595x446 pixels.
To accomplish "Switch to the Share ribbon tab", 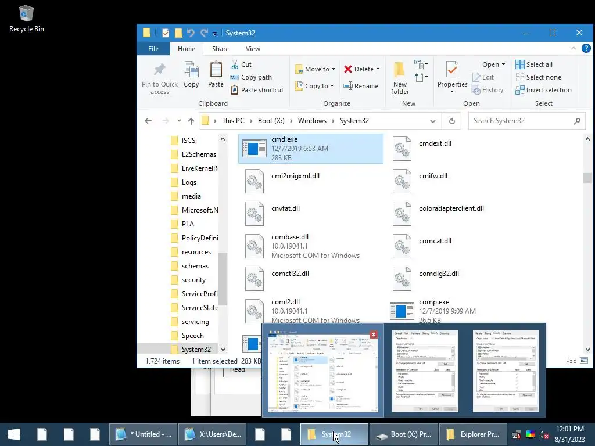I will (x=220, y=49).
